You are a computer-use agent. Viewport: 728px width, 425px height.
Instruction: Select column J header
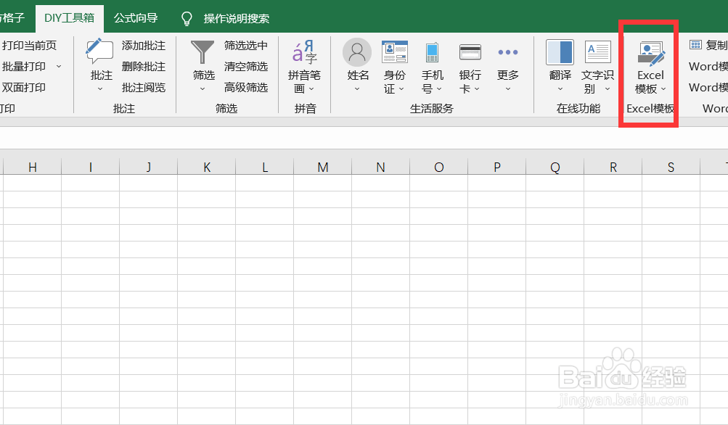click(149, 167)
